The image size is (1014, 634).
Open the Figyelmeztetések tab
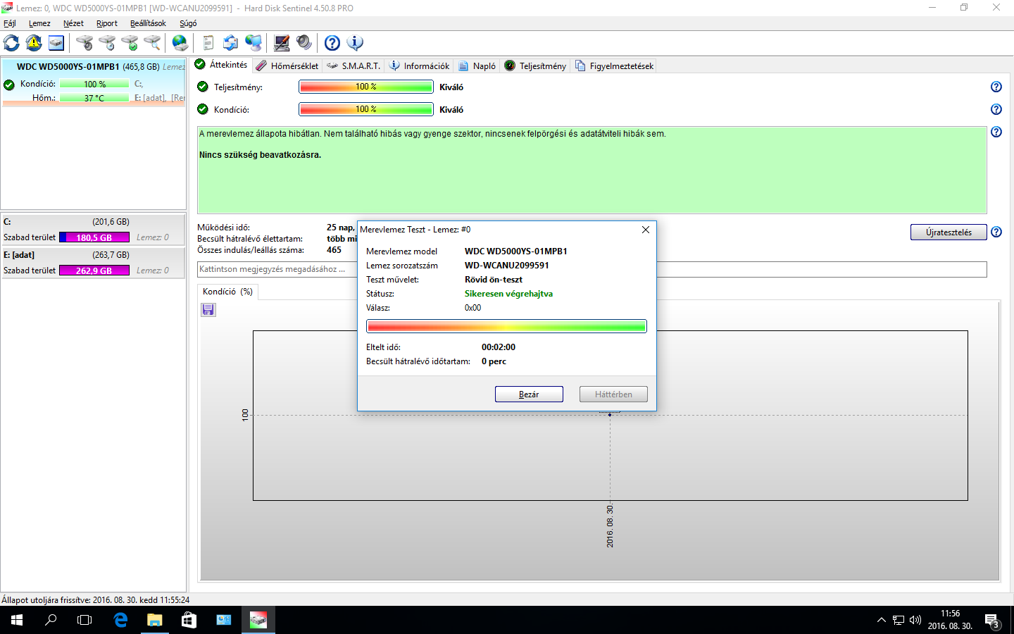tap(614, 66)
